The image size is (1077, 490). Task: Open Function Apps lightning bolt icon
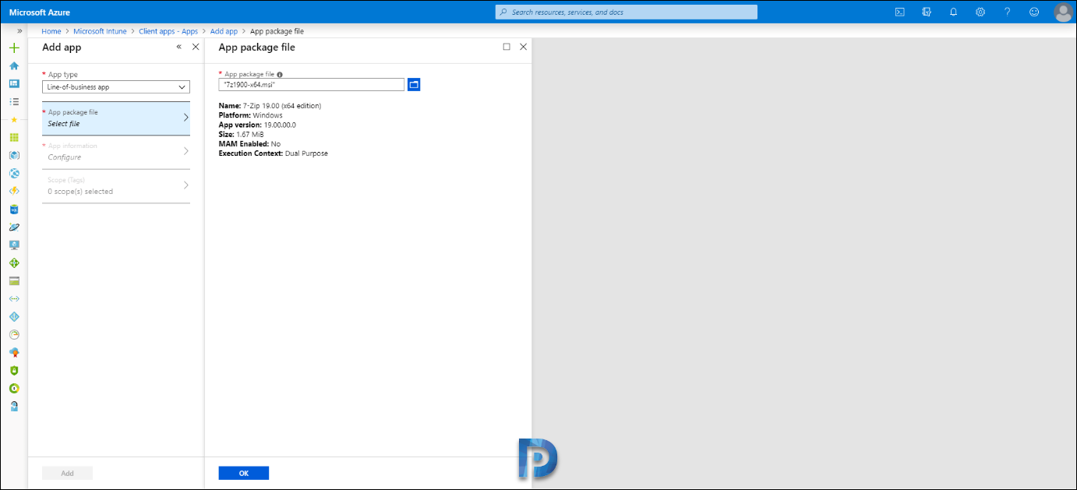click(14, 191)
